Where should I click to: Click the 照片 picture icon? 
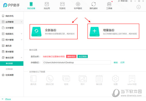point(83,79)
